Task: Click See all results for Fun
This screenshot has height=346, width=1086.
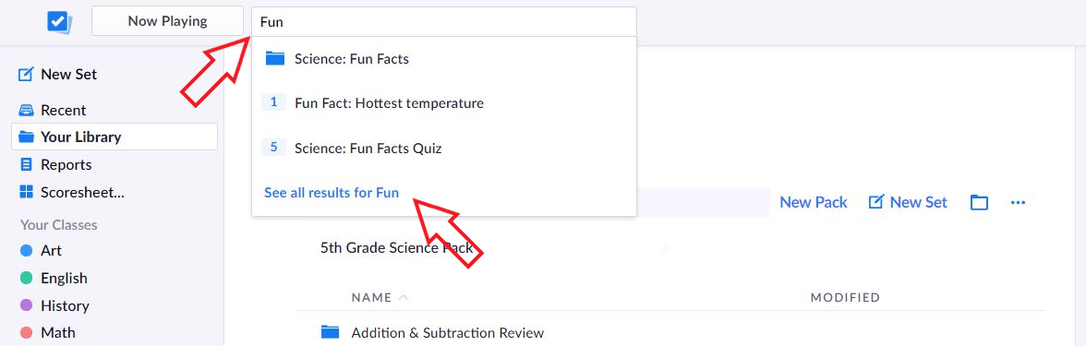Action: [x=332, y=193]
